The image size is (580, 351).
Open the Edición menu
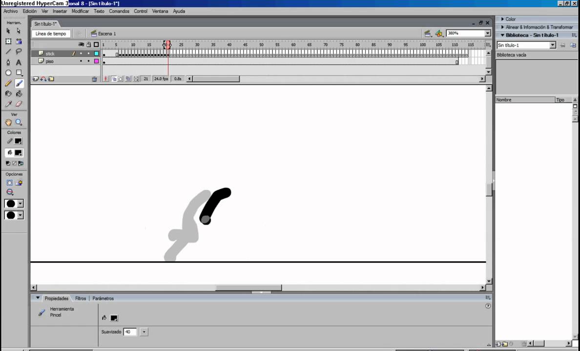[30, 11]
